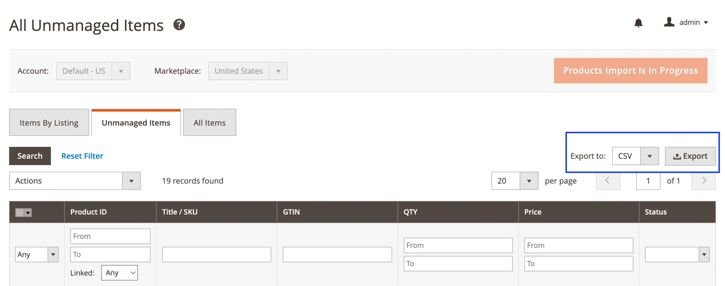The width and height of the screenshot is (725, 286).
Task: Click the Search button
Action: click(x=30, y=156)
